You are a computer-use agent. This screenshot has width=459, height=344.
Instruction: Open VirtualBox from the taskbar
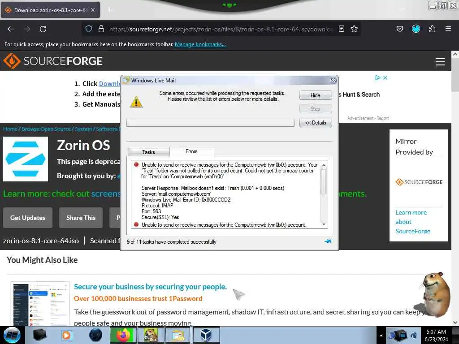[206, 335]
